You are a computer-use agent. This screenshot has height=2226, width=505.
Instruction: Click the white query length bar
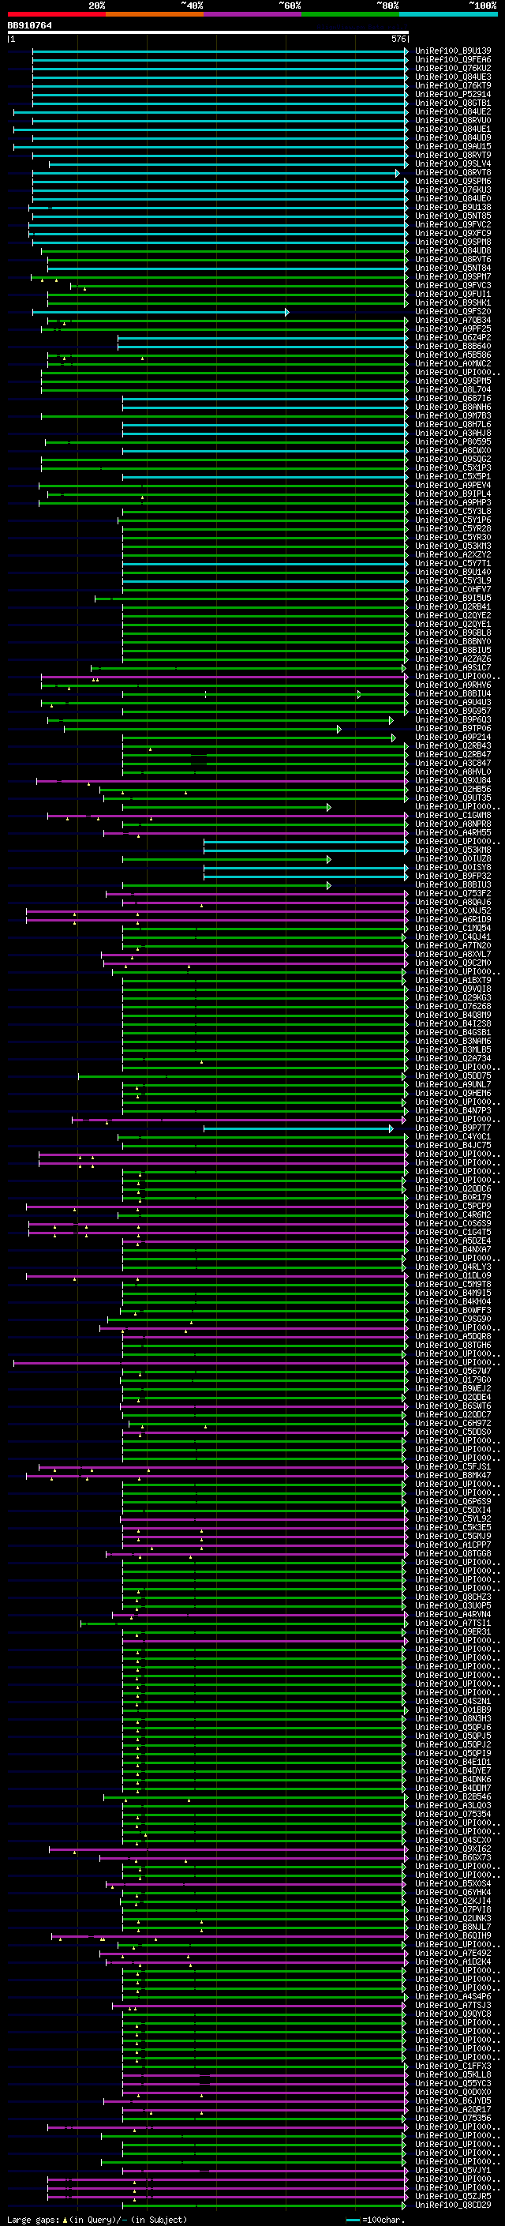[208, 32]
